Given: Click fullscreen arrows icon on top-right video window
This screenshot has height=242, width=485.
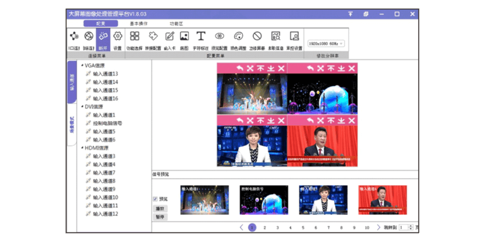Looking at the screenshot, I should pos(319,68).
